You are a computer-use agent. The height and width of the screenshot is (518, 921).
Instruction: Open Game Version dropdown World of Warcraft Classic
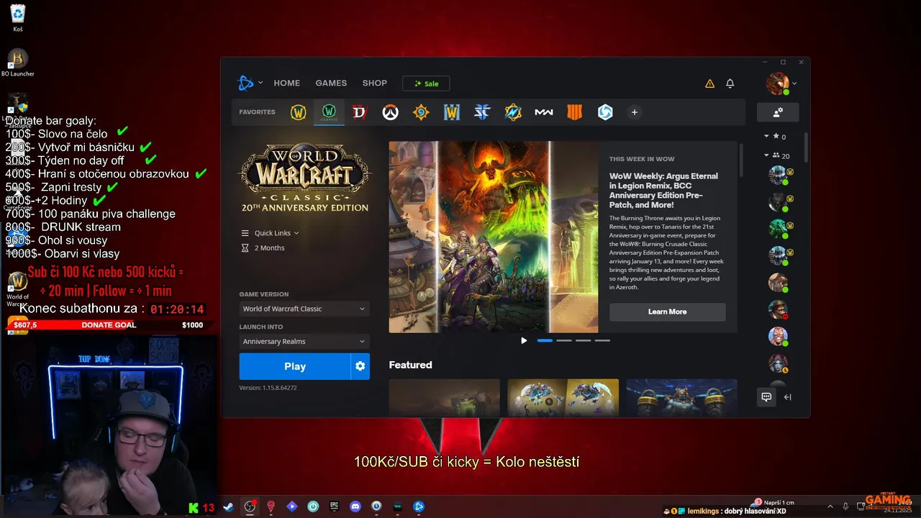click(304, 309)
